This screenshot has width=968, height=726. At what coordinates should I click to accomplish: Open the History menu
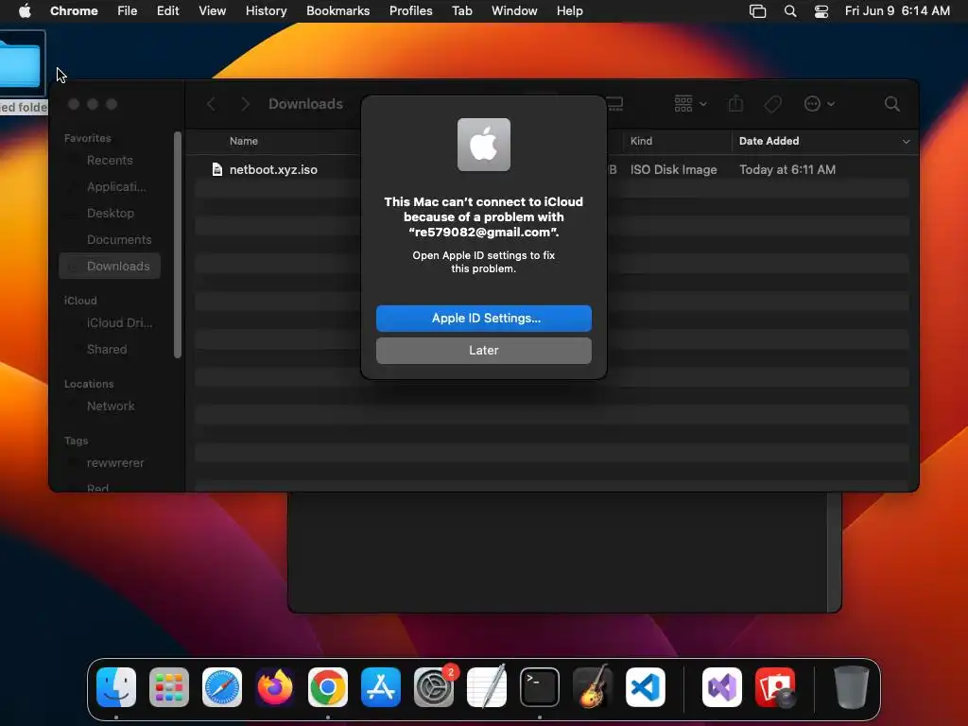coord(266,11)
